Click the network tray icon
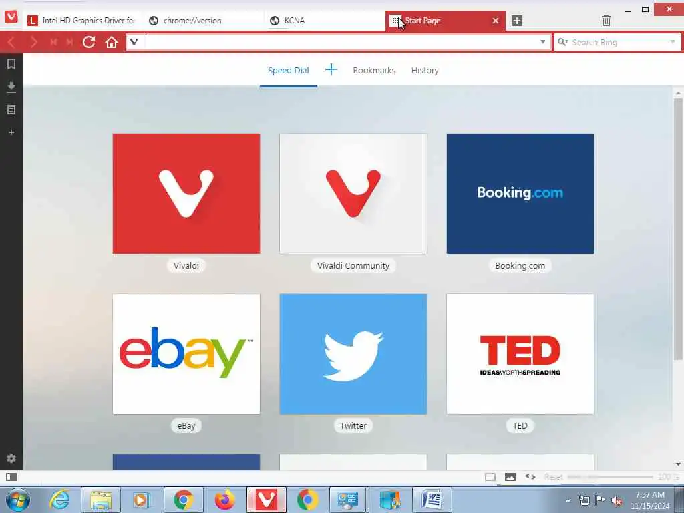684x513 pixels. pos(584,500)
